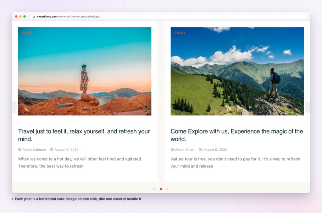The height and width of the screenshot is (213, 322).
Task: Open the desert sunset tour image
Action: coord(85,71)
